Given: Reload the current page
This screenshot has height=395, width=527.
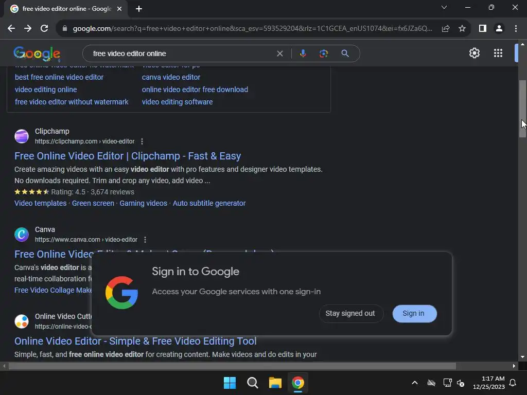Looking at the screenshot, I should click(44, 29).
